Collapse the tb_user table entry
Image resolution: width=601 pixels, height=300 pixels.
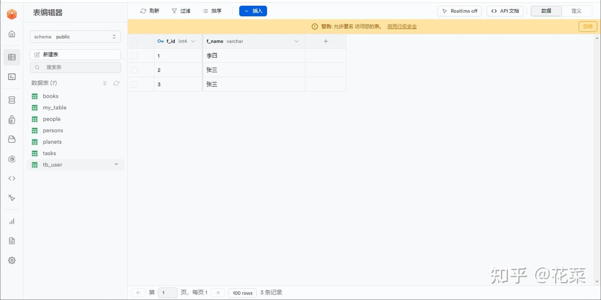[116, 164]
